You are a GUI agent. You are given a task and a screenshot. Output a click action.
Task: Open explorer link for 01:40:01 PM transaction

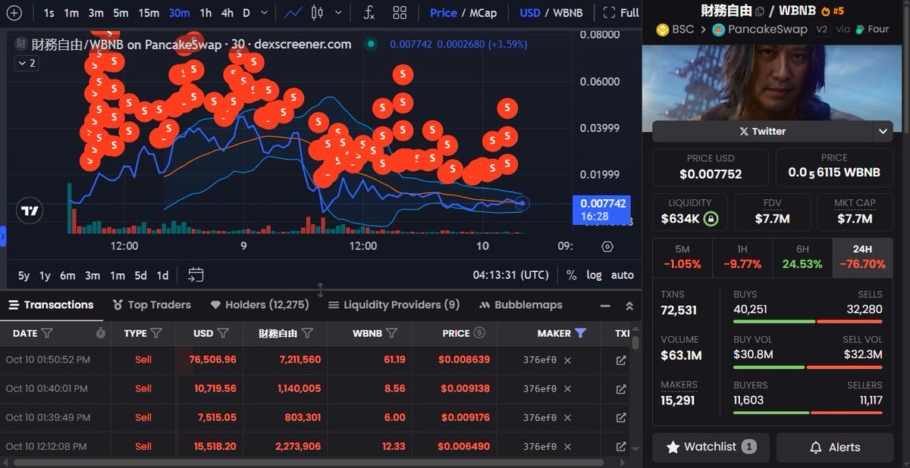pos(621,388)
